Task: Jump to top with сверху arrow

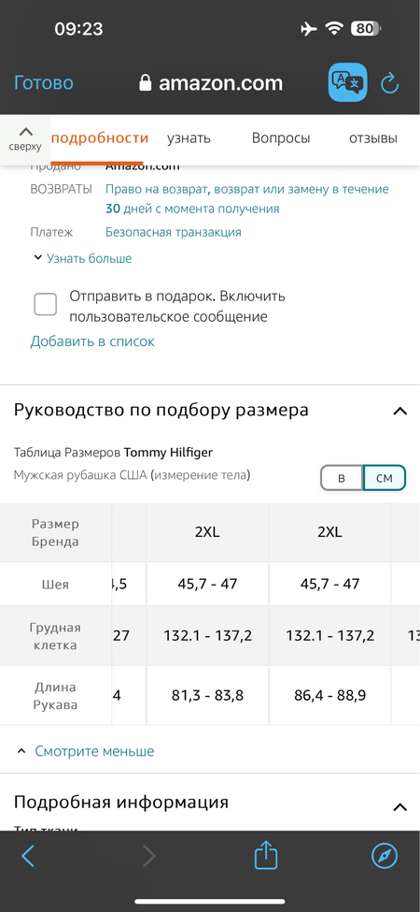Action: tap(25, 138)
